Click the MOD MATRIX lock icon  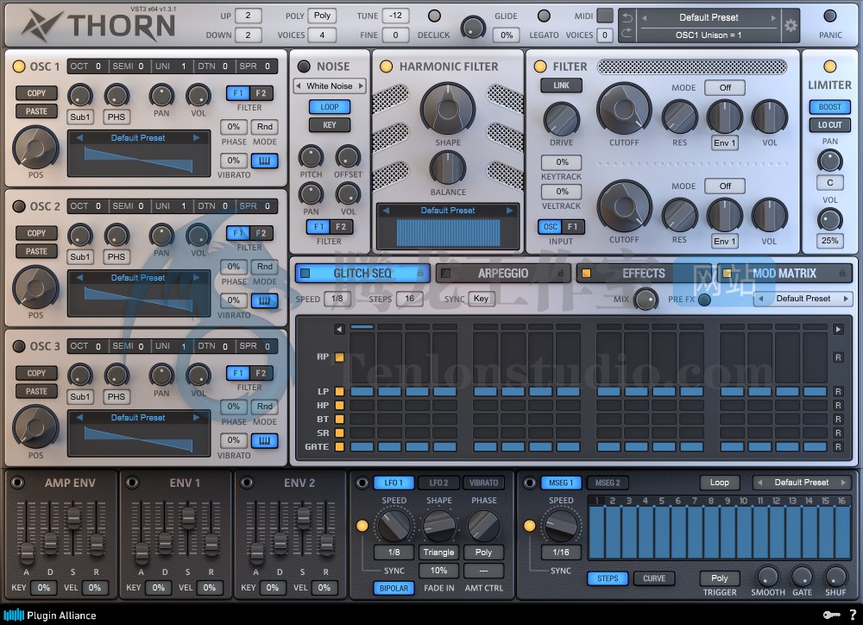tap(841, 273)
